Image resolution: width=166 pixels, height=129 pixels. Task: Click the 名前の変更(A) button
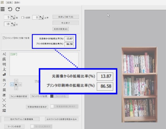click(60, 29)
